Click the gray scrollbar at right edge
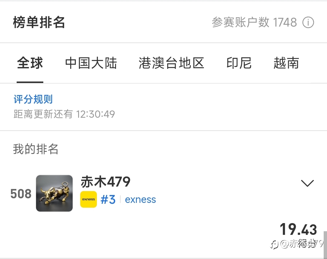 coord(325,245)
